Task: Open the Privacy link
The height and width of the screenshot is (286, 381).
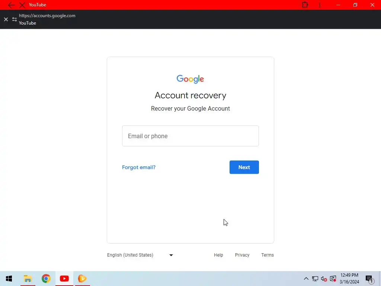Action: coord(242,255)
